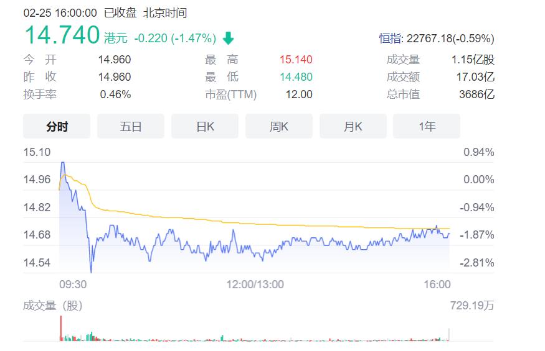Switch to the 五日 tab
Viewport: 545px width, 351px height.
tap(131, 126)
